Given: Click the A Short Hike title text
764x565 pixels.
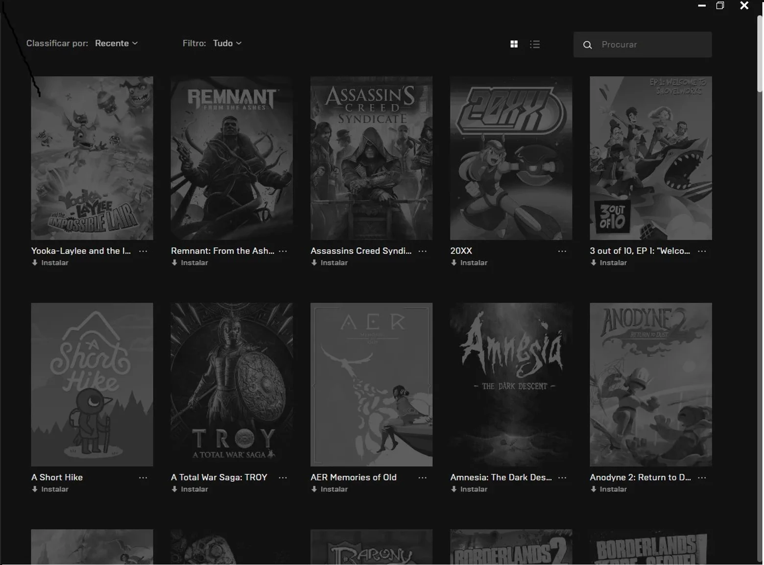Looking at the screenshot, I should (57, 477).
